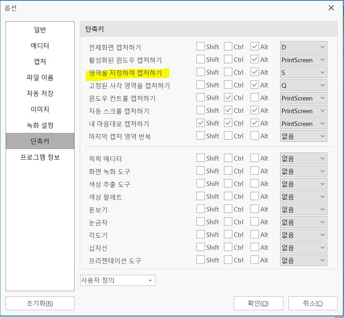Open key dropdown for 십자선
Image resolution: width=344 pixels, height=318 pixels.
point(304,248)
